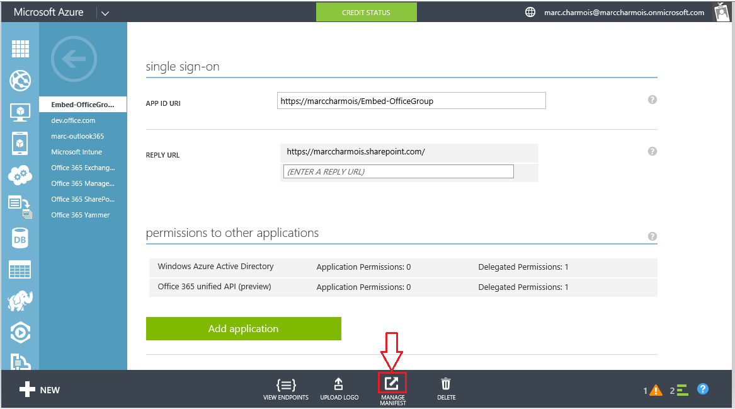Select Office 365 Manage... application
Image resolution: width=735 pixels, height=409 pixels.
pos(83,183)
